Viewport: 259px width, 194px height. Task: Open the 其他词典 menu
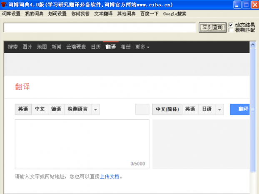[x=127, y=14]
